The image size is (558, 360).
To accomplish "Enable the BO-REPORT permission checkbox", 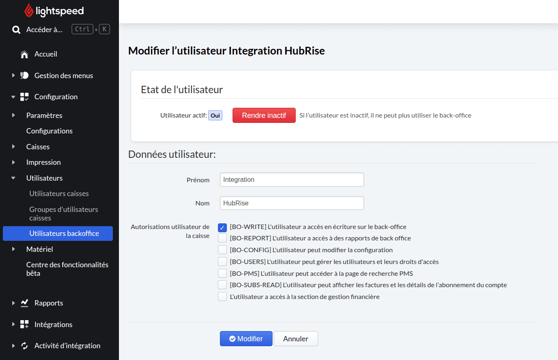I will pyautogui.click(x=222, y=238).
